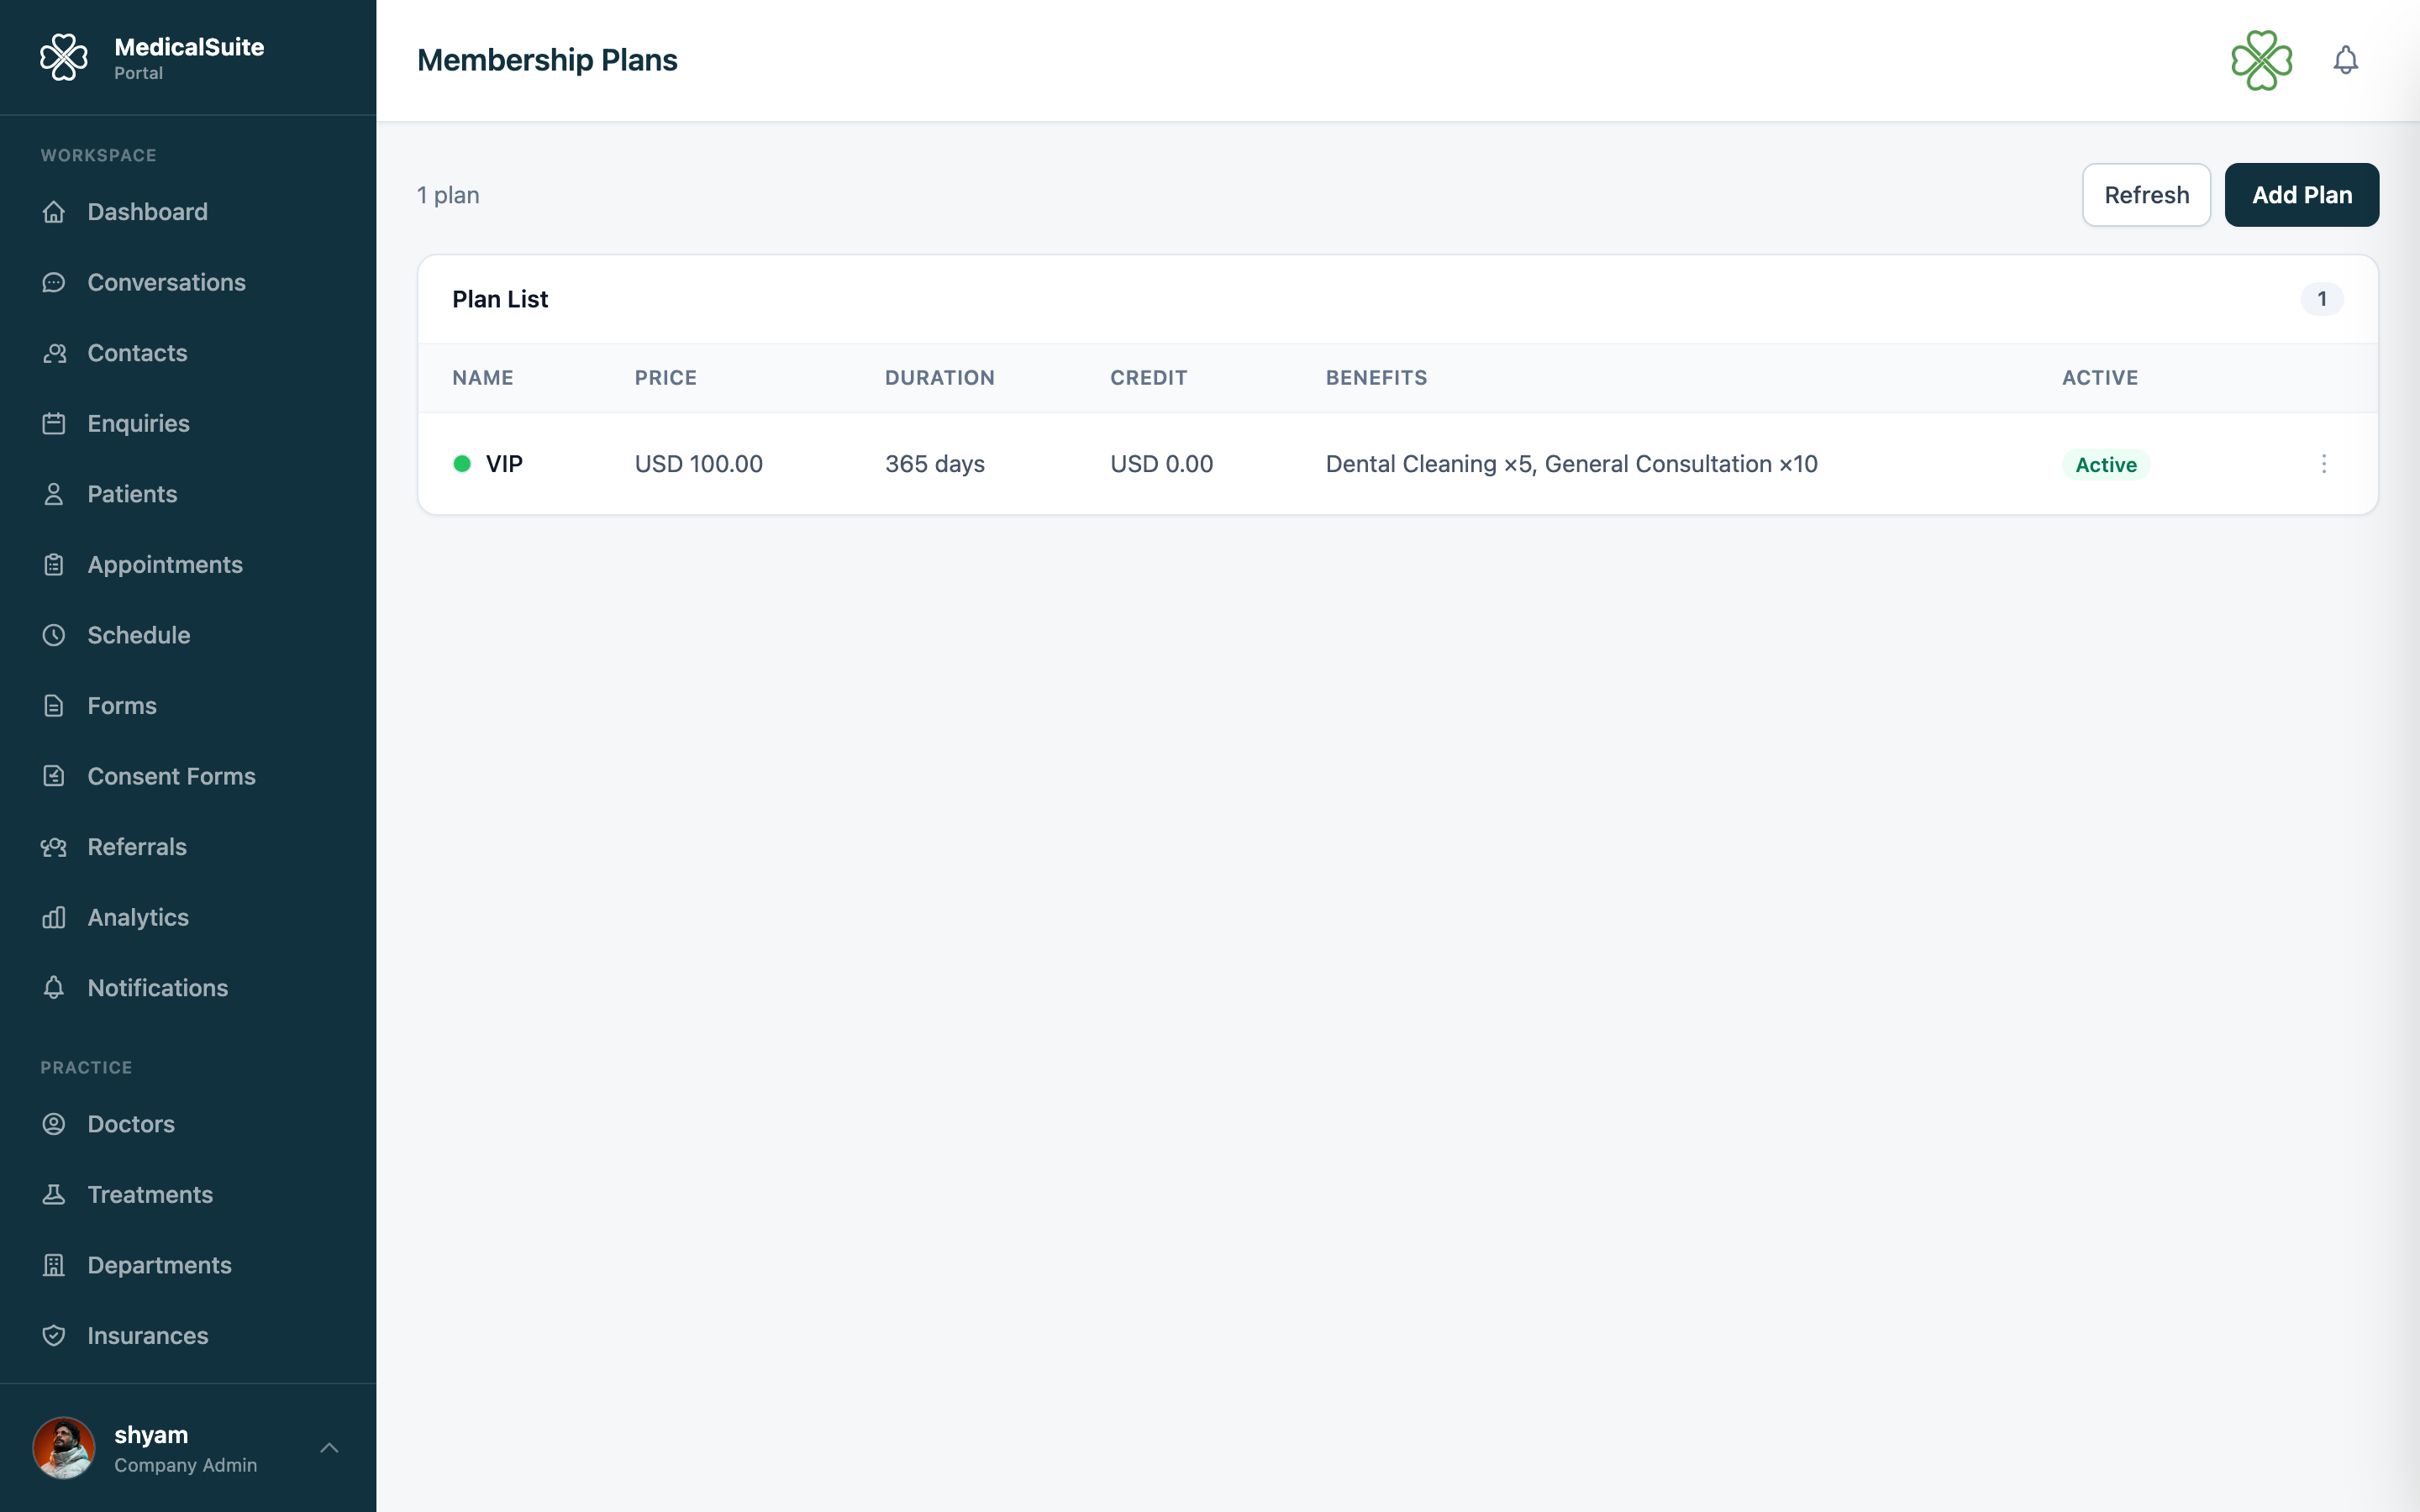Click the Add Plan button

point(2301,195)
